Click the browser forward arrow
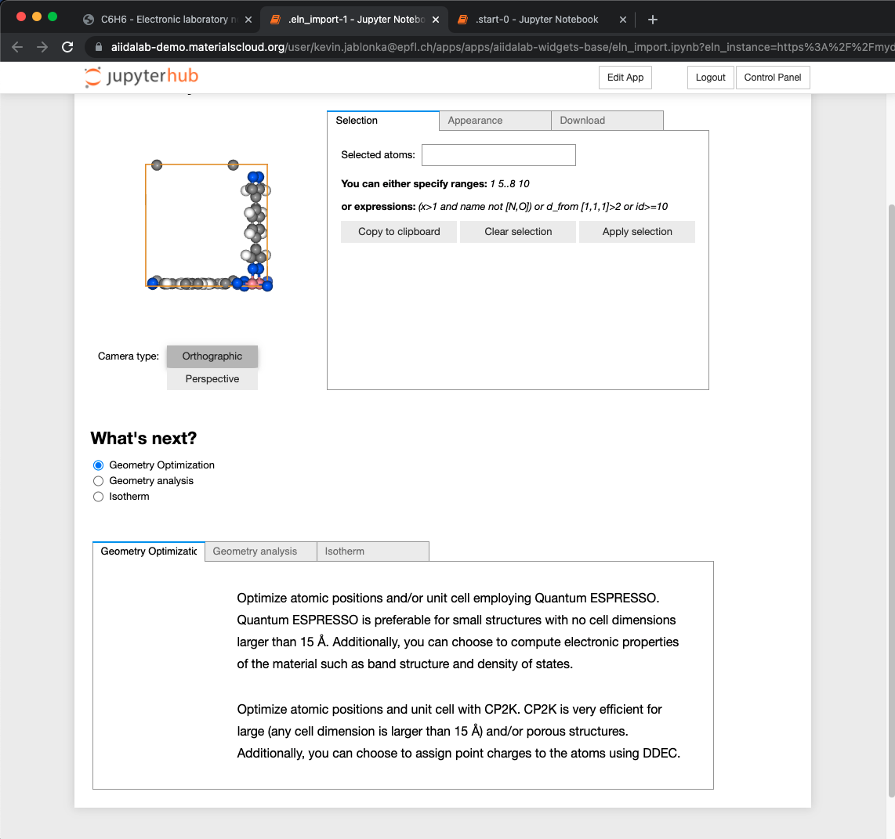The height and width of the screenshot is (839, 895). click(42, 47)
